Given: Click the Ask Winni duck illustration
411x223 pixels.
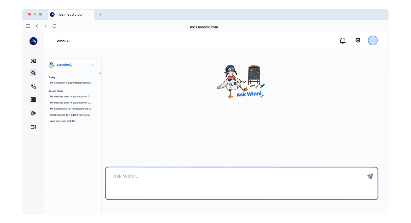Looking at the screenshot, I should [x=241, y=81].
